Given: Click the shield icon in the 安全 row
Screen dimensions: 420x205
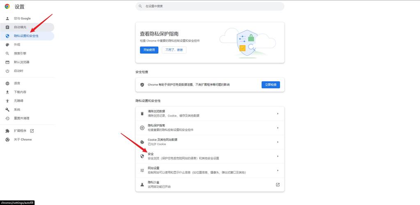Looking at the screenshot, I should pos(142,156).
